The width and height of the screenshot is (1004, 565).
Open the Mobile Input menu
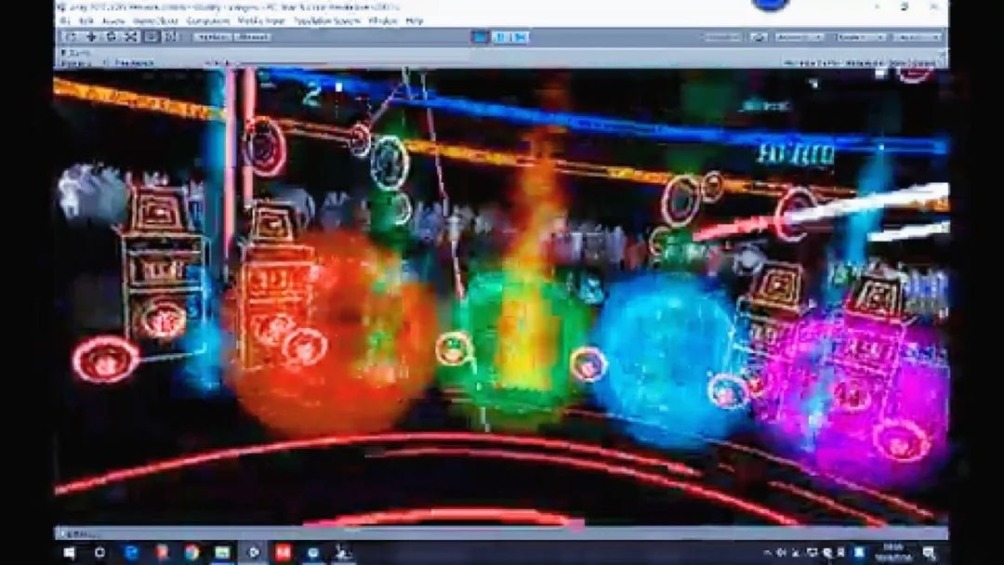[261, 21]
